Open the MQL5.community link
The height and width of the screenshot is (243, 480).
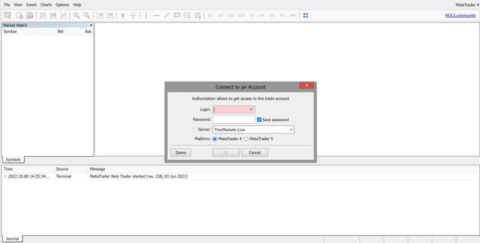click(460, 15)
